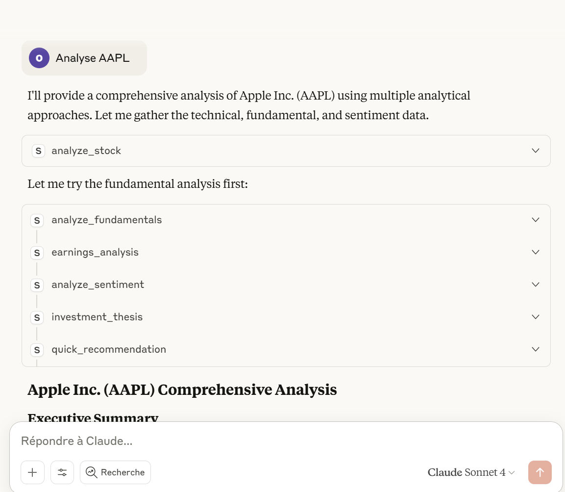Expand the earnings_analysis chevron

click(536, 252)
